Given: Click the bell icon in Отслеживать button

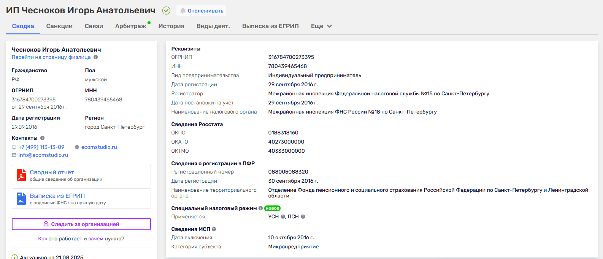Looking at the screenshot, I should point(183,11).
